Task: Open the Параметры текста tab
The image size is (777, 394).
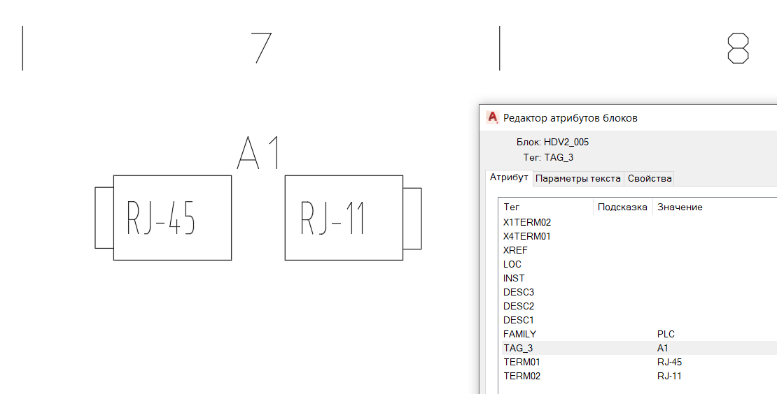Action: (x=577, y=178)
